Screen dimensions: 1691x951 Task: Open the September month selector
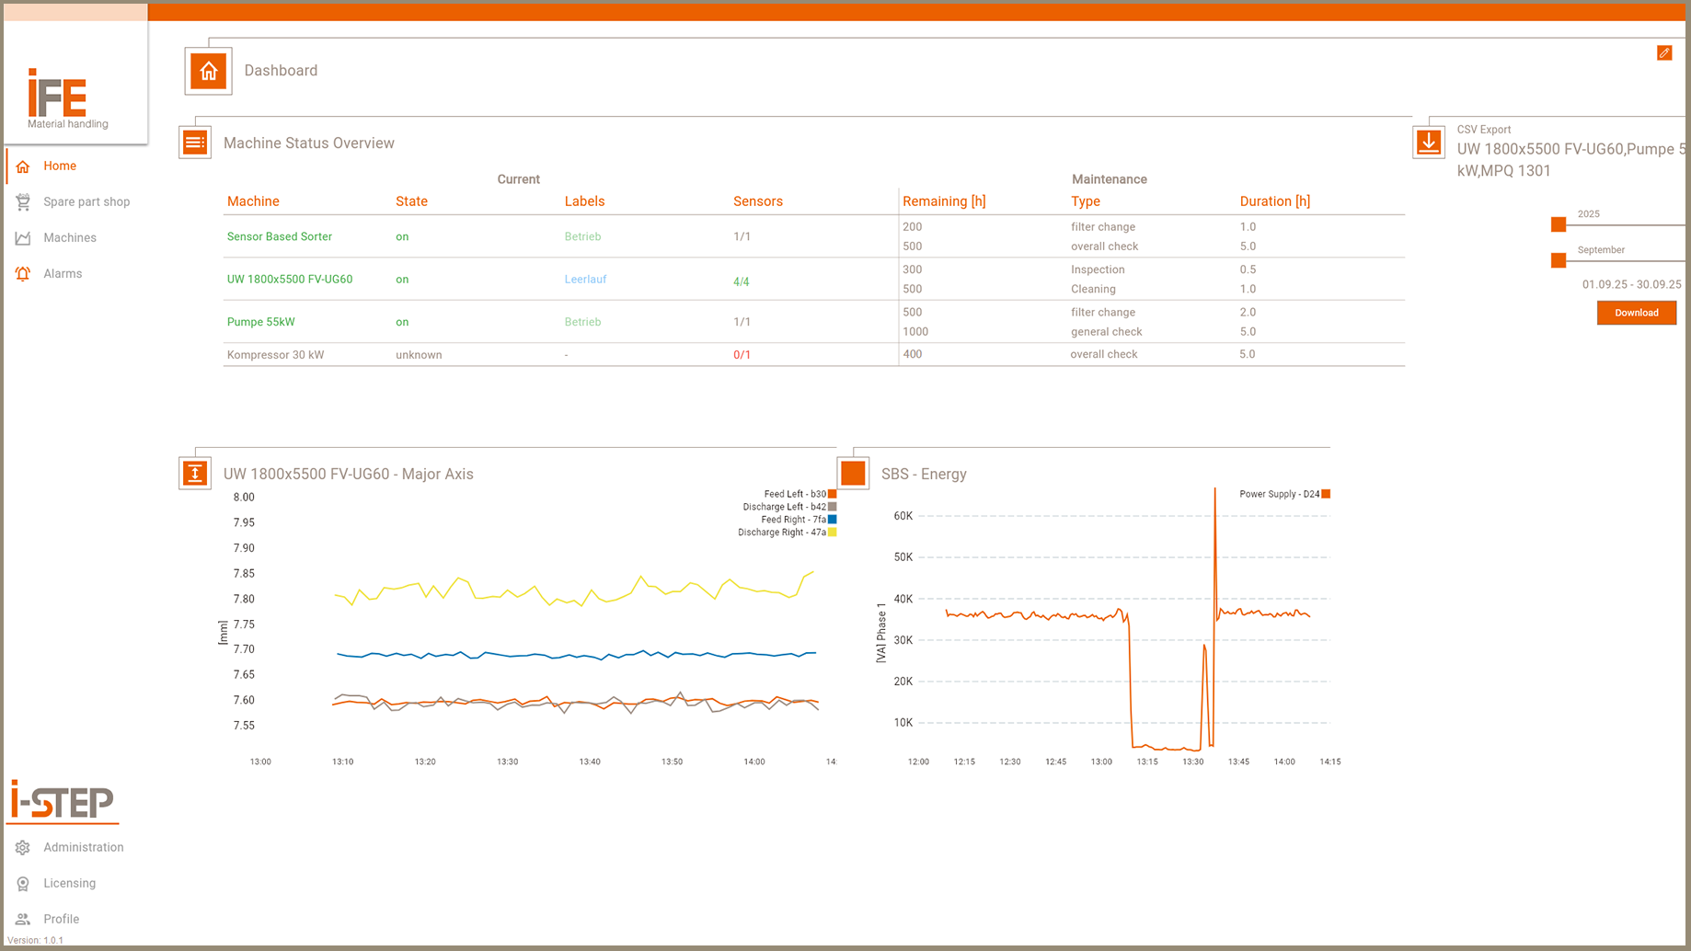(x=1559, y=260)
